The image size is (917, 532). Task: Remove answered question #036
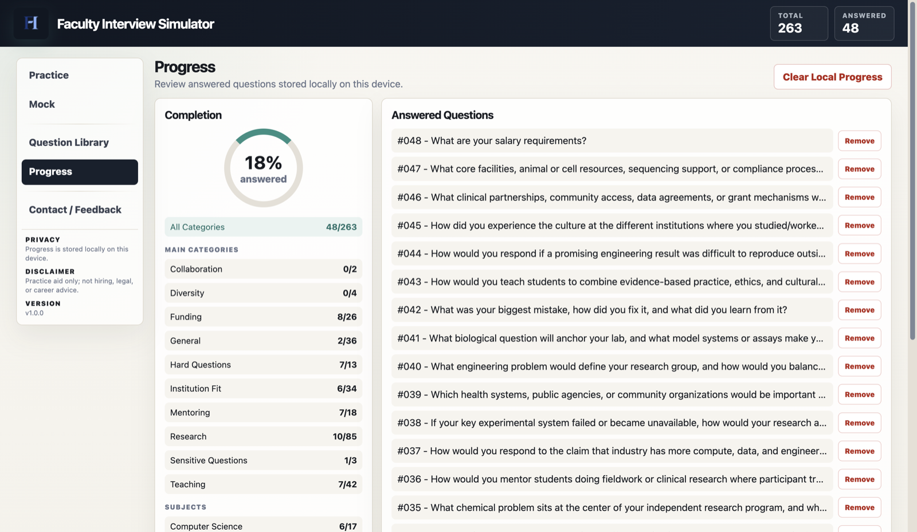pyautogui.click(x=859, y=479)
